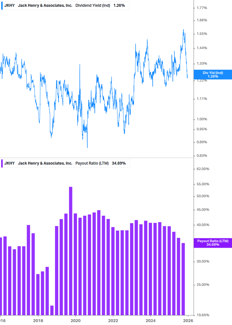Click the shortest purple payout ratio bar
This screenshot has width=232, height=325.
pyautogui.click(x=52, y=309)
